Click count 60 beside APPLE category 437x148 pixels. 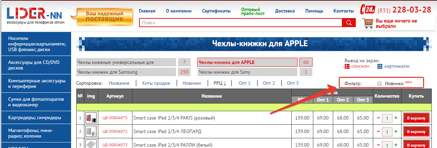[306, 63]
